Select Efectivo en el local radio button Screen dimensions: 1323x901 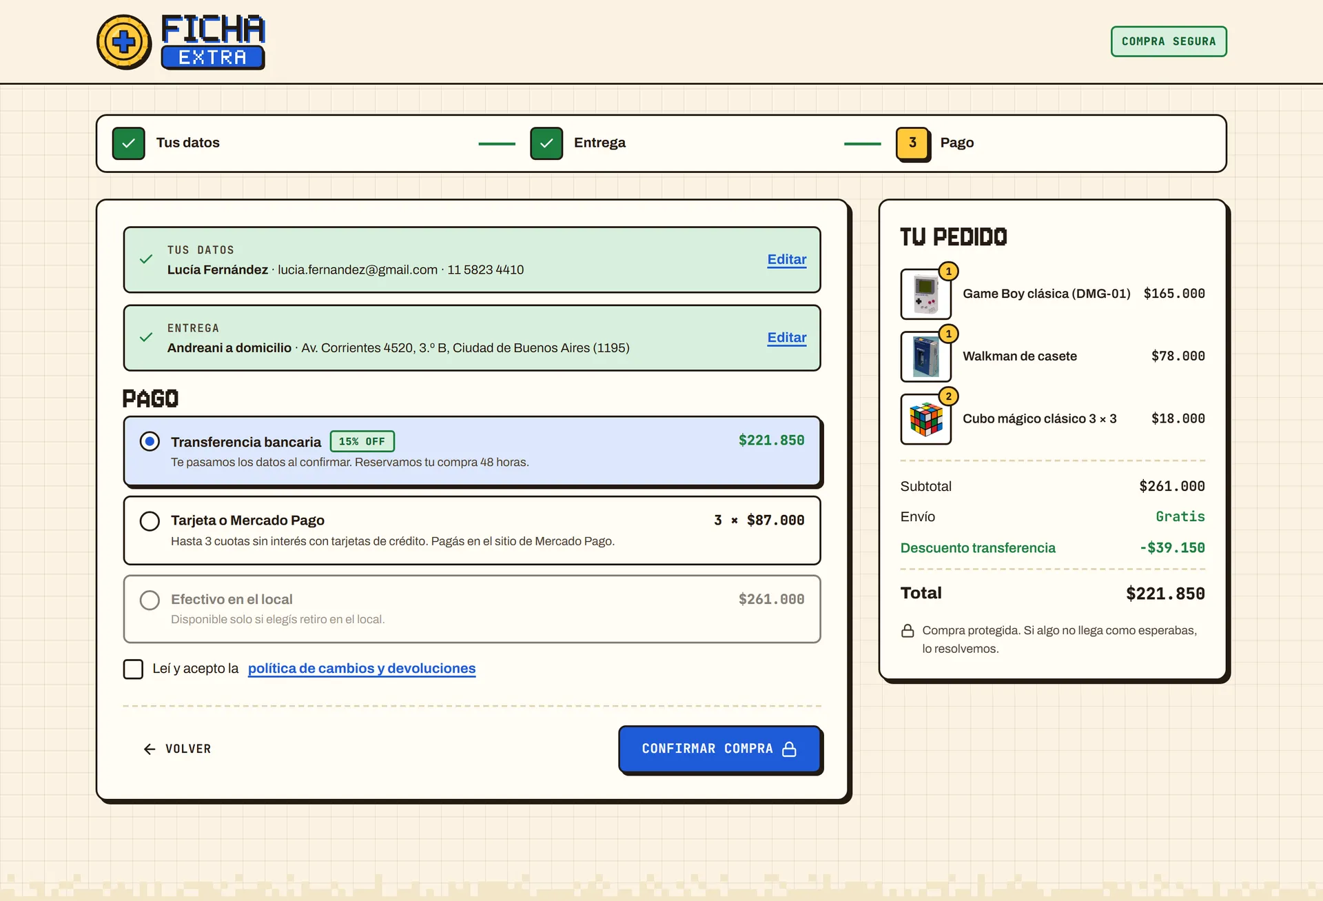pyautogui.click(x=150, y=600)
